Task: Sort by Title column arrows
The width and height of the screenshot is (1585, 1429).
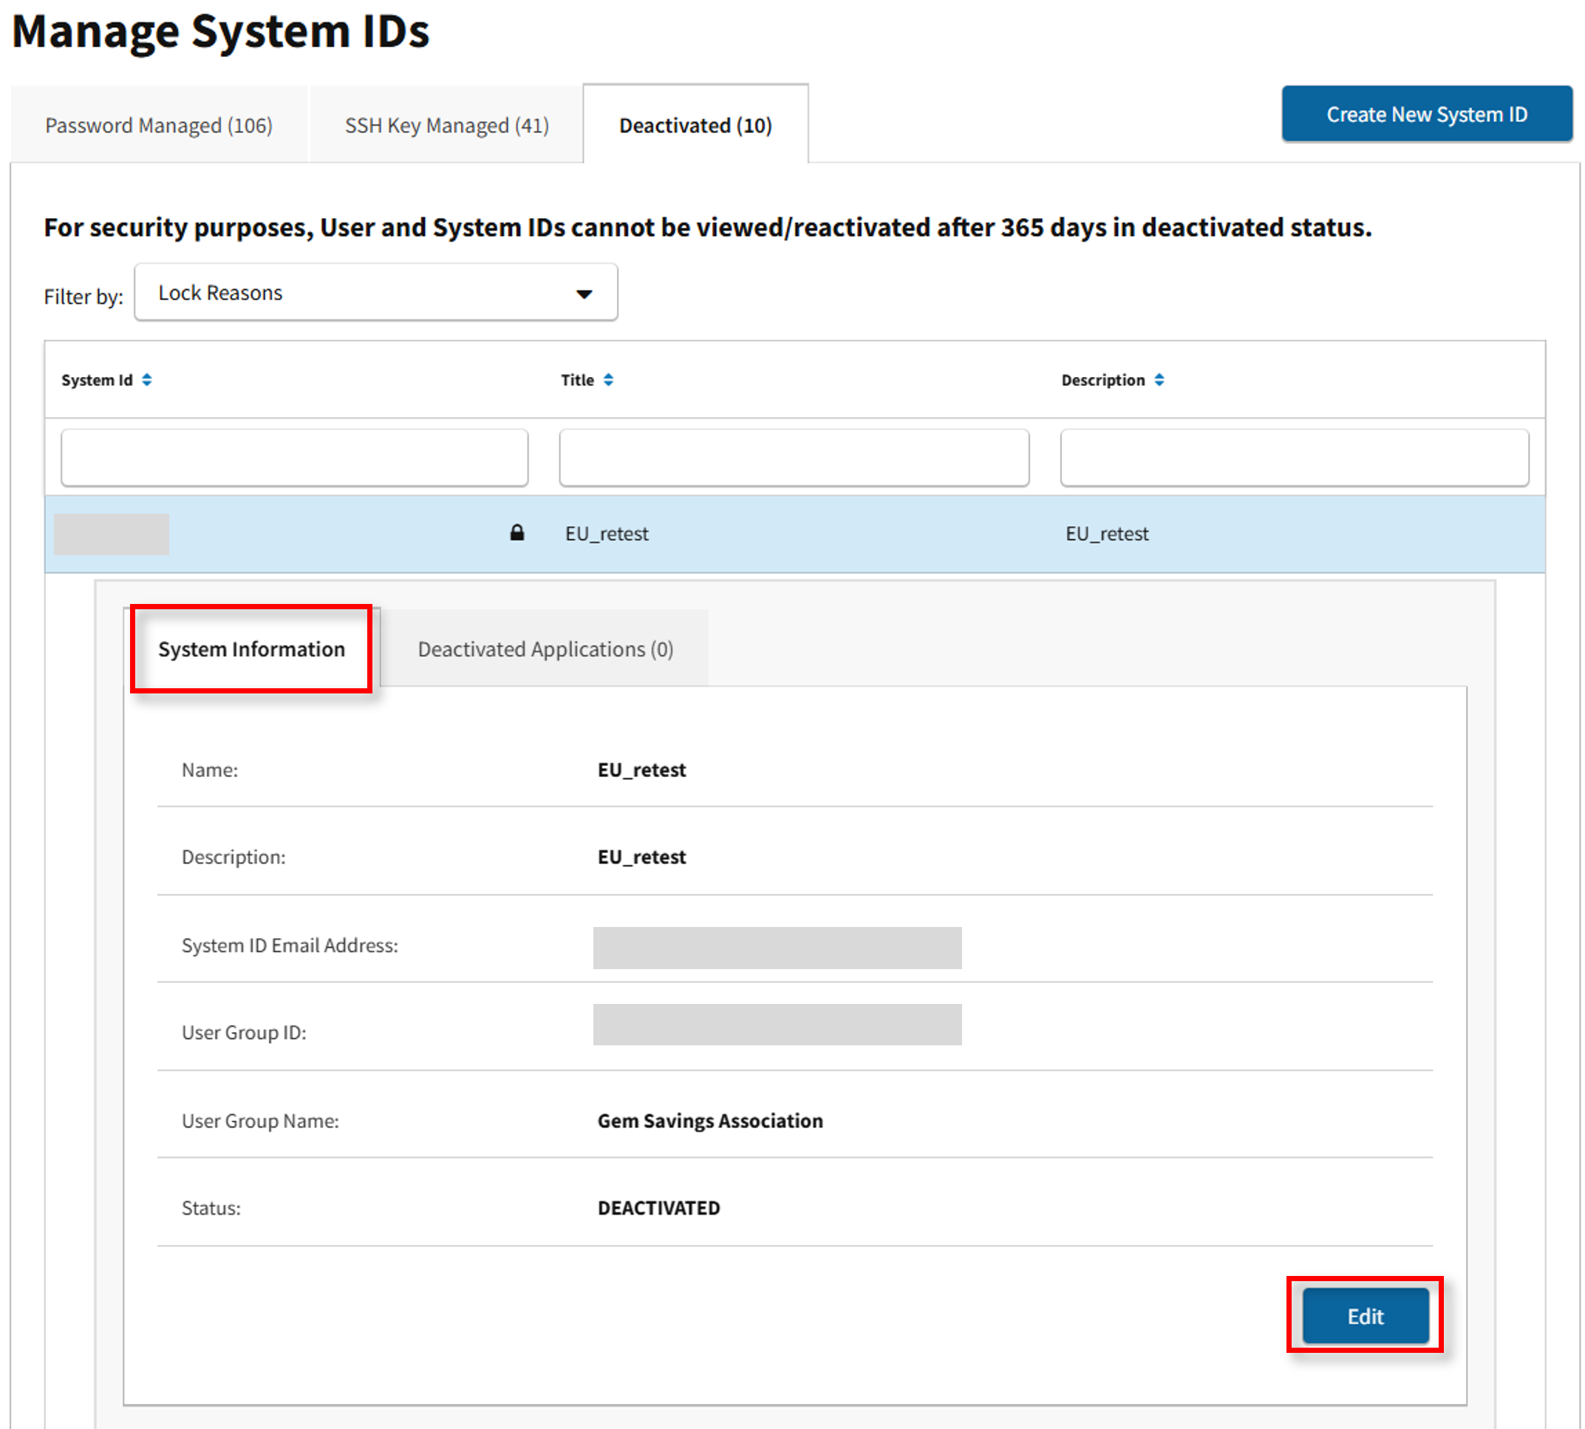Action: coord(608,380)
